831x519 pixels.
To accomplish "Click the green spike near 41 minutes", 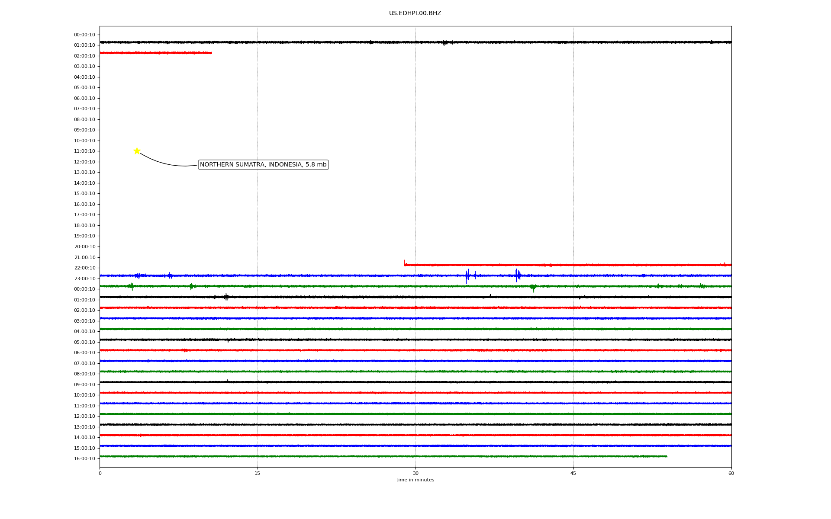I will pos(533,288).
